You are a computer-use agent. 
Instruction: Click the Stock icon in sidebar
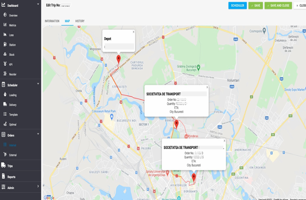[x=5, y=54]
